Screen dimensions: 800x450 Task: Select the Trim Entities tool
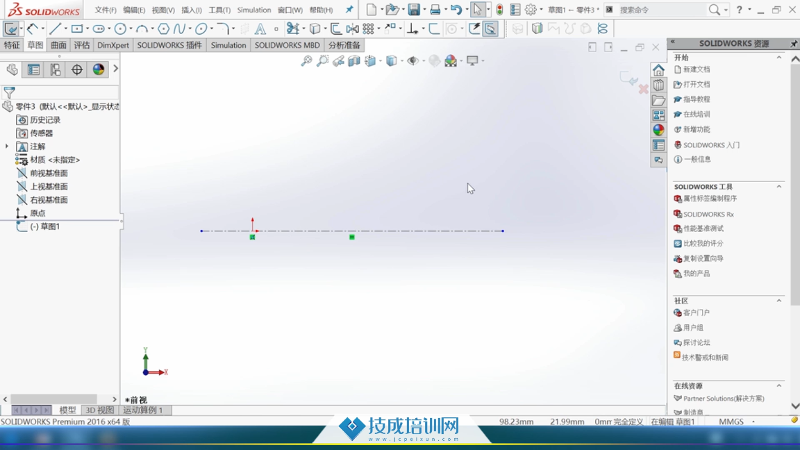pyautogui.click(x=292, y=28)
